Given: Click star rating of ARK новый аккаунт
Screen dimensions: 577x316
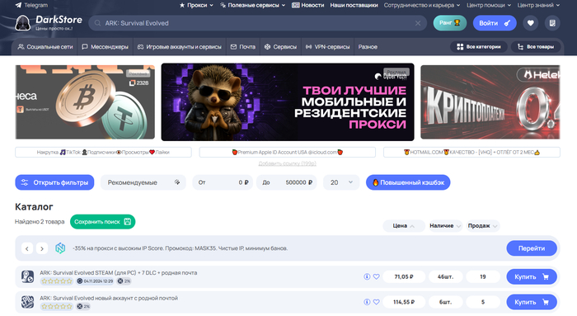Looking at the screenshot, I should [x=57, y=306].
